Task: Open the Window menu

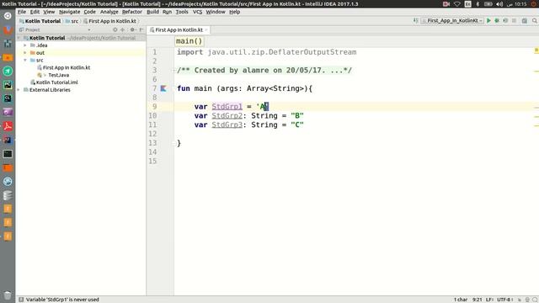Action: click(x=216, y=12)
